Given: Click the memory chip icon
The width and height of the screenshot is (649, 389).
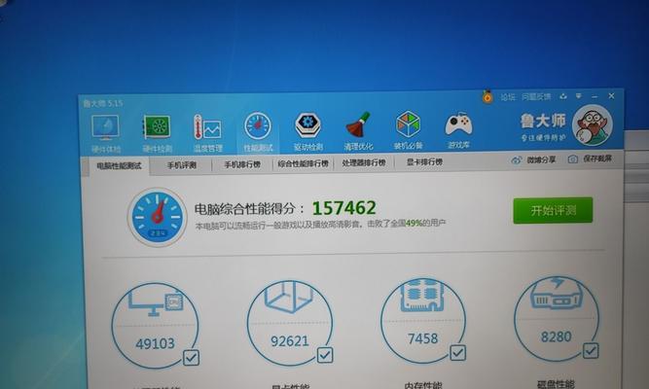Looking at the screenshot, I should tap(421, 297).
